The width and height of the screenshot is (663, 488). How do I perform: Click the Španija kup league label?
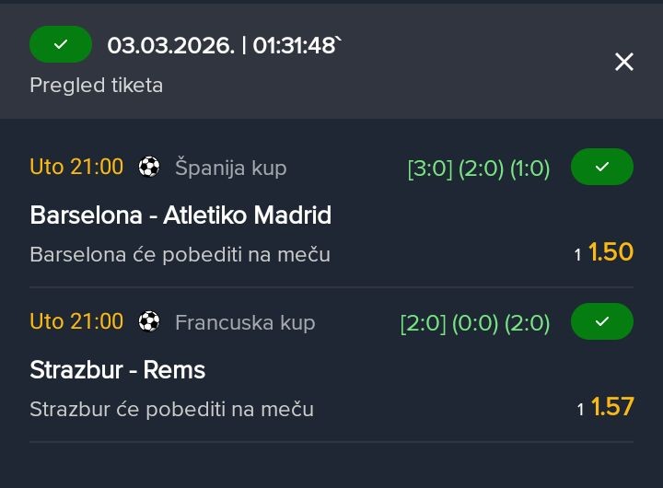[230, 168]
